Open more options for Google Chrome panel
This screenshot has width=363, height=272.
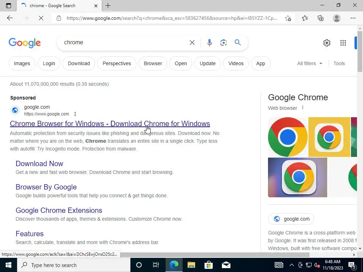coord(303,108)
